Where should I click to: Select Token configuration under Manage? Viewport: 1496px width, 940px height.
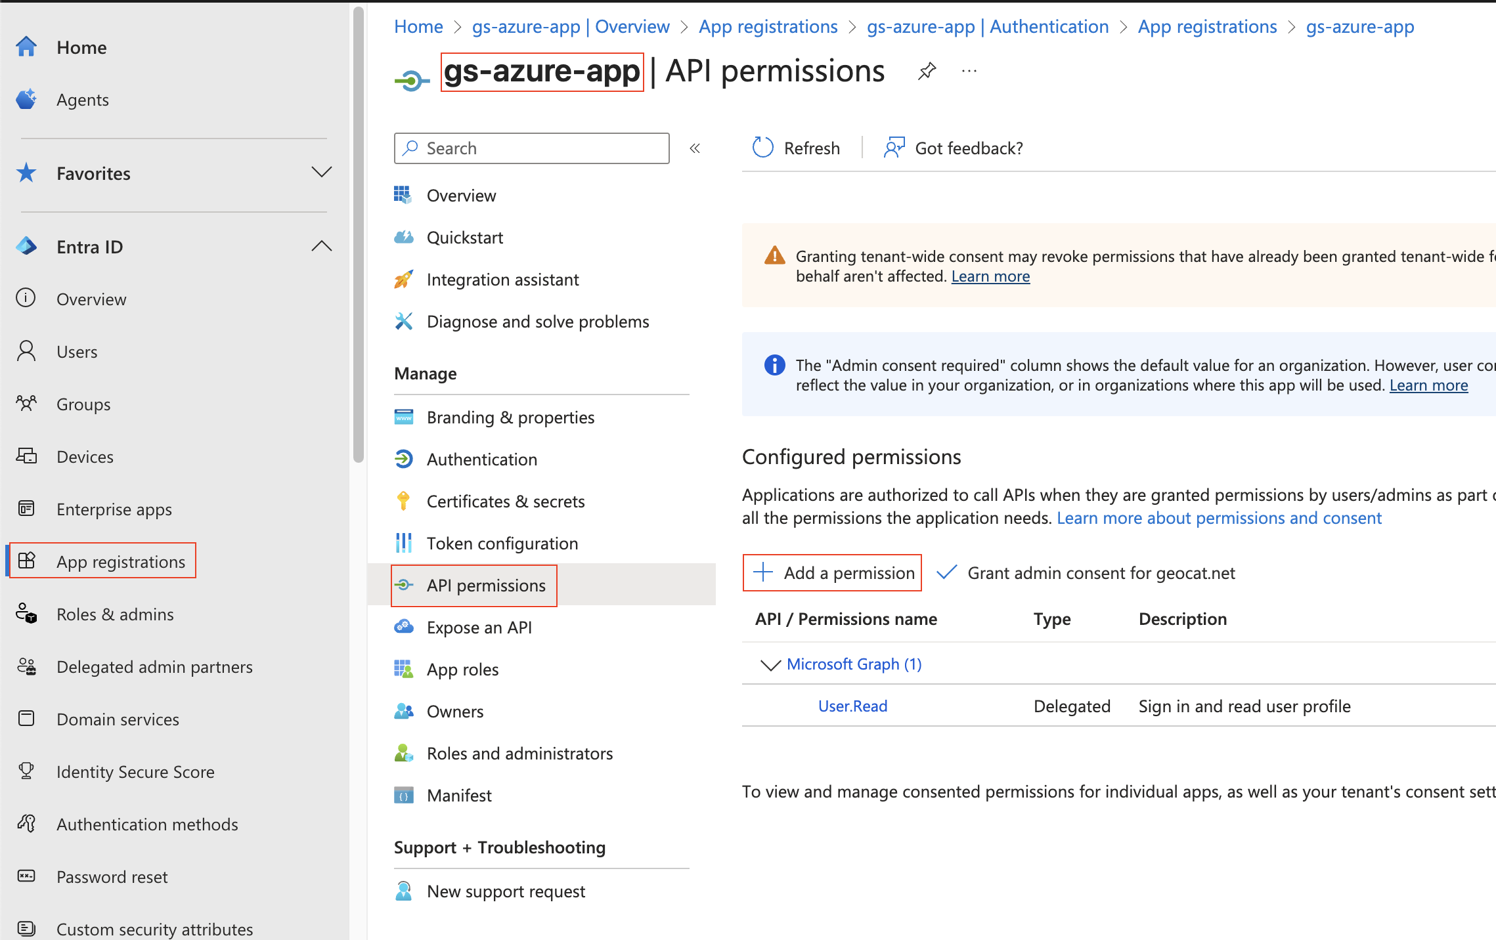point(502,543)
